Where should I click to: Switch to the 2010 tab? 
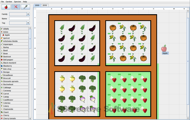point(45,5)
